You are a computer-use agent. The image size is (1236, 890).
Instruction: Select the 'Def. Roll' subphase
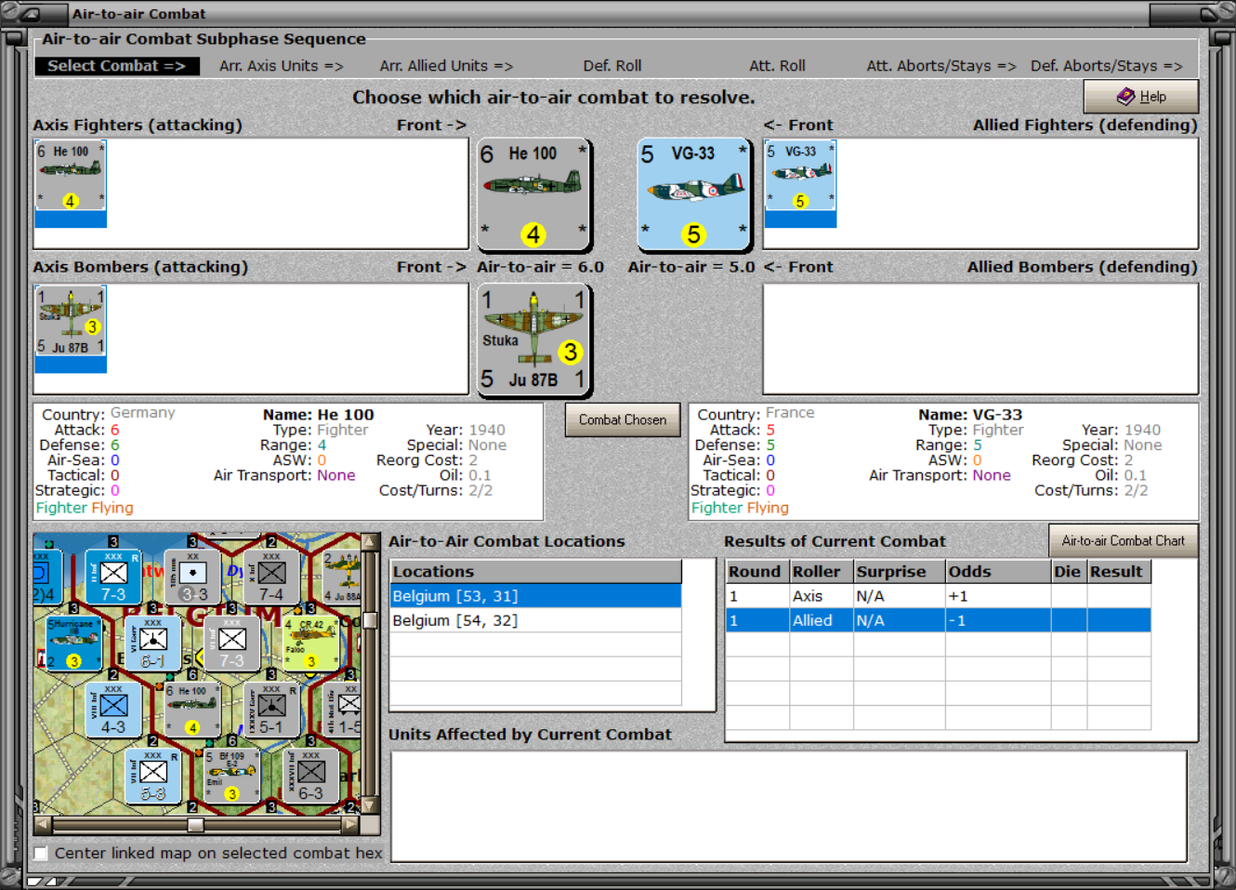coord(612,66)
